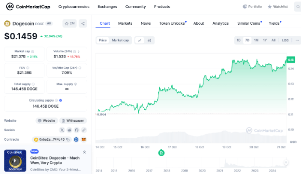Click the Dogecoin coin logo
Screen dimensions: 301x174
coord(7,24)
